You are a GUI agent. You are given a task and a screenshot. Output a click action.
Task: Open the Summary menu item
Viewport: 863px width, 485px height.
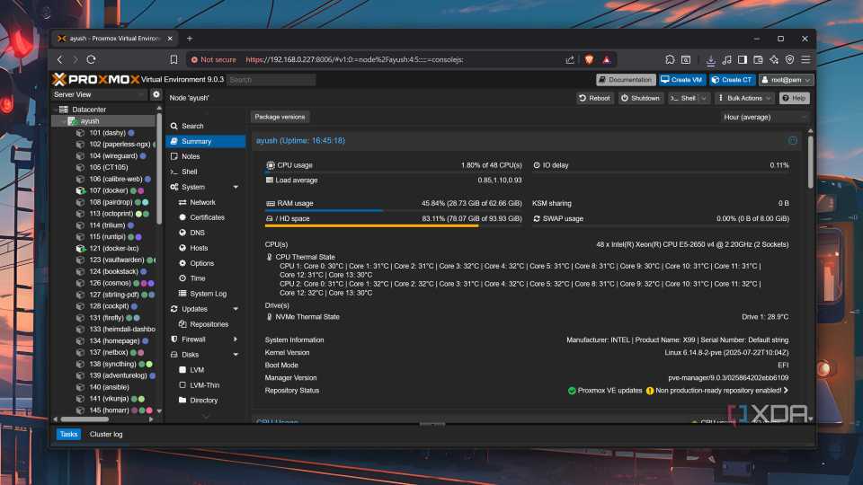[x=206, y=141]
